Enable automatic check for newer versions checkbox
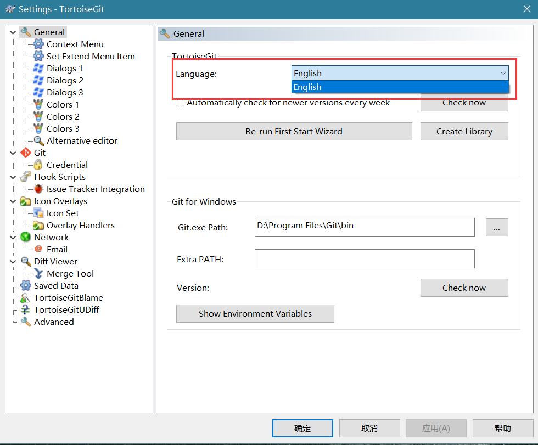The width and height of the screenshot is (538, 445). pyautogui.click(x=180, y=102)
